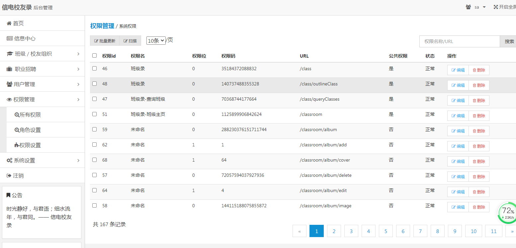516x248 pixels.
Task: Select the 角色设置 submenu item
Action: (46, 130)
